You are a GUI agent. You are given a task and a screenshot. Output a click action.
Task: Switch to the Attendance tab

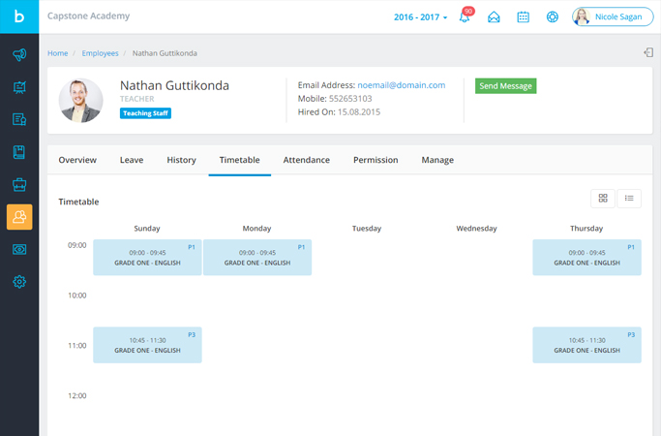point(306,160)
